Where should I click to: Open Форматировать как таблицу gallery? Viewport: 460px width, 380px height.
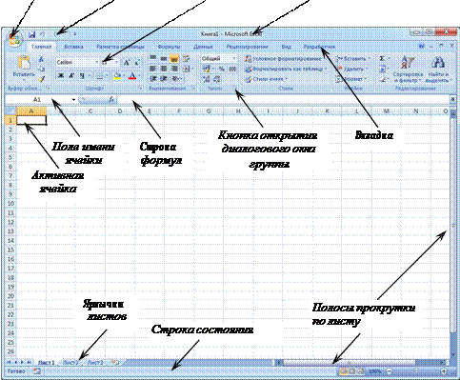click(x=286, y=69)
